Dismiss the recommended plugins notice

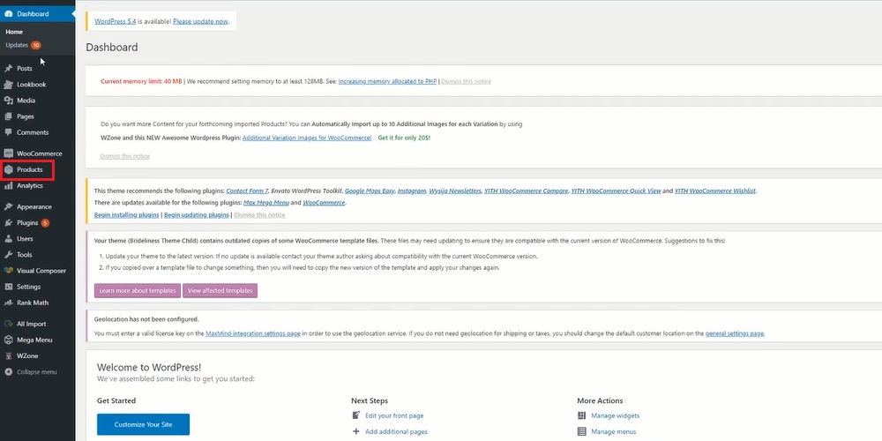tap(259, 215)
